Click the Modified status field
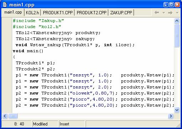 (45, 124)
